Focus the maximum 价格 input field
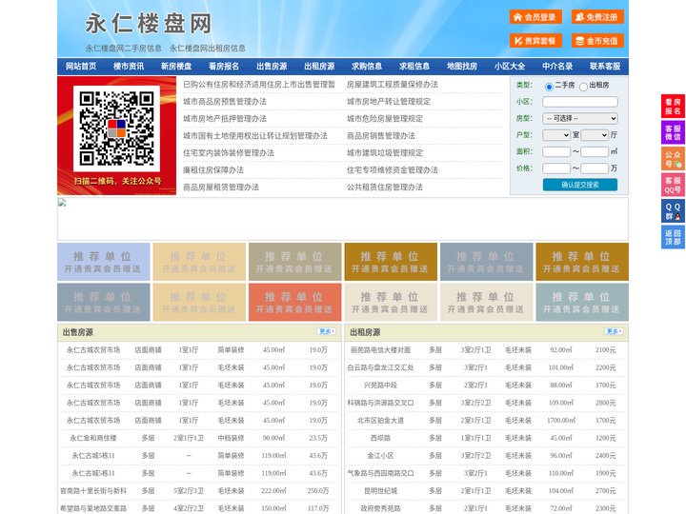 (595, 168)
